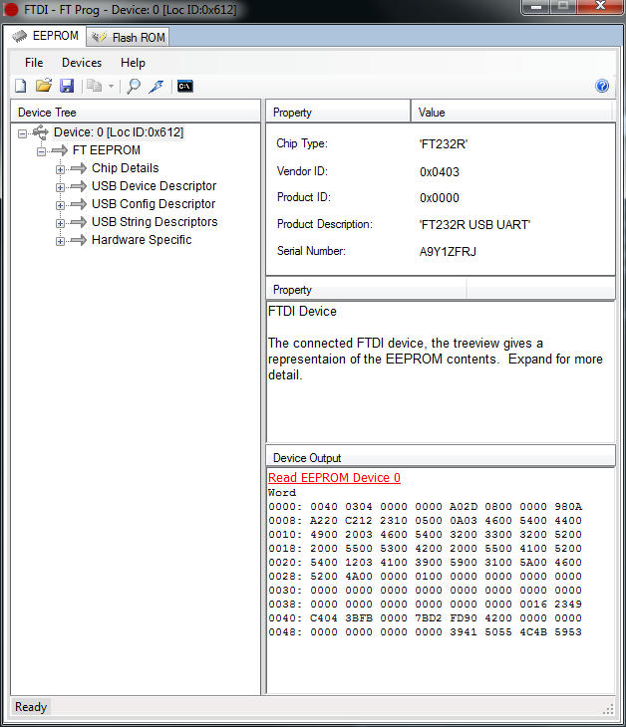This screenshot has height=727, width=626.
Task: Click the blue Help question mark icon
Action: coord(602,87)
